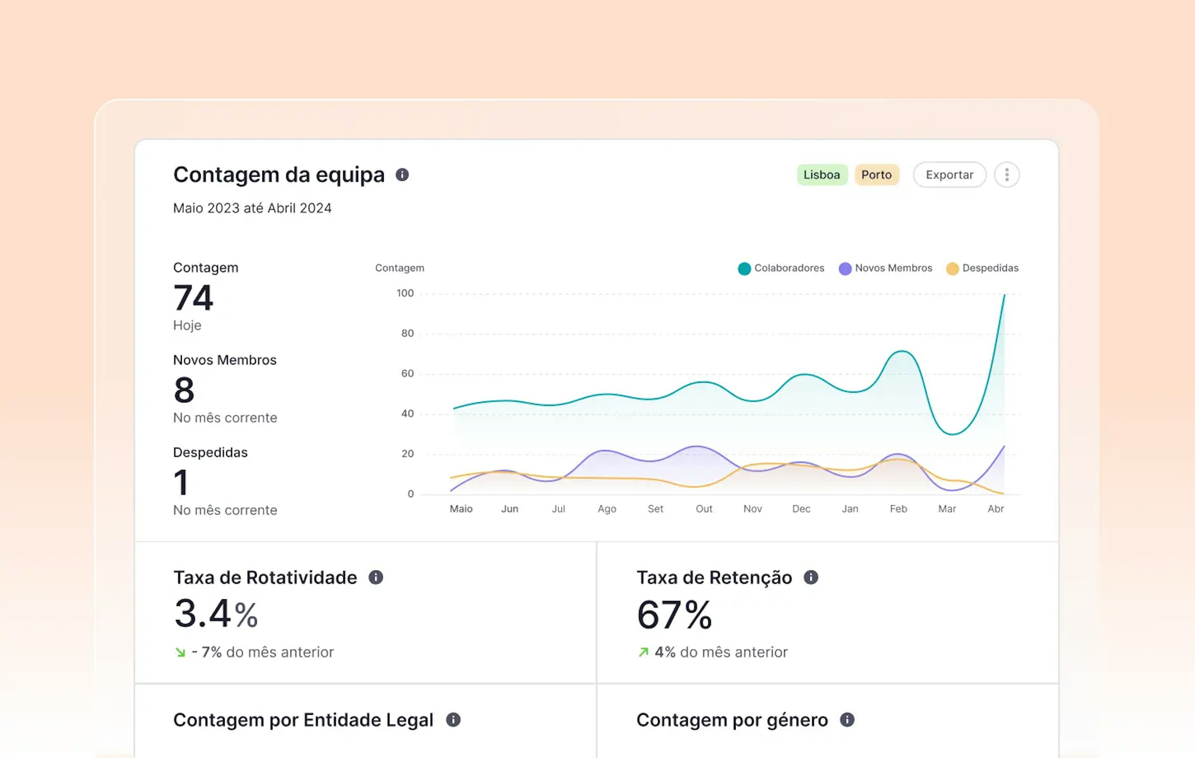
Task: Click the Feb peak on Colaboradores line
Action: click(901, 352)
